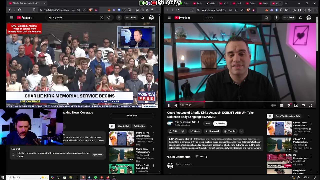Open notifications bell in left window
320x180 pixels.
(143, 17)
